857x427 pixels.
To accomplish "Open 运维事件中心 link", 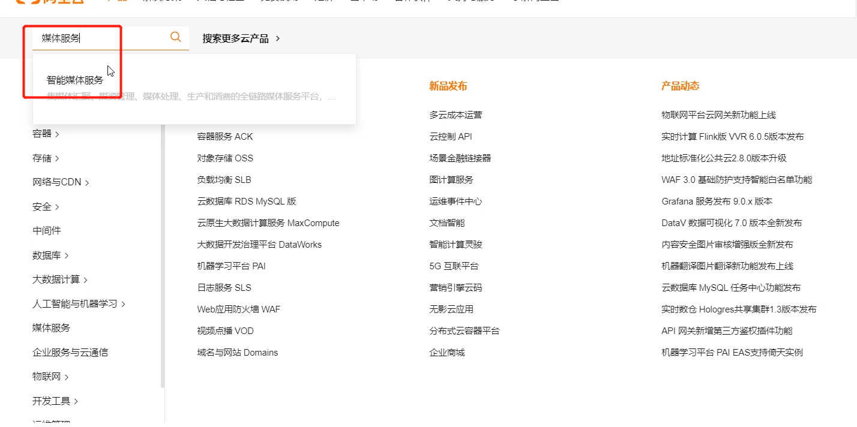I will [x=456, y=202].
